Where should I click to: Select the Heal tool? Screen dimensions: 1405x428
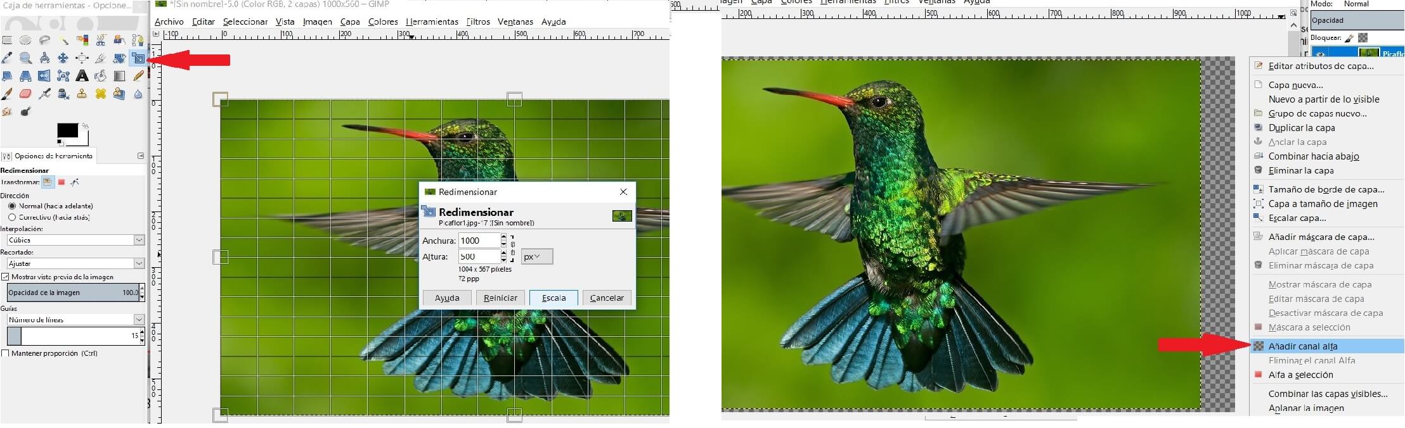point(100,94)
